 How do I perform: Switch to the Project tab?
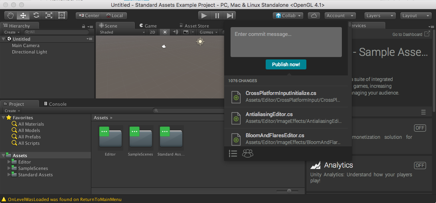[x=20, y=104]
